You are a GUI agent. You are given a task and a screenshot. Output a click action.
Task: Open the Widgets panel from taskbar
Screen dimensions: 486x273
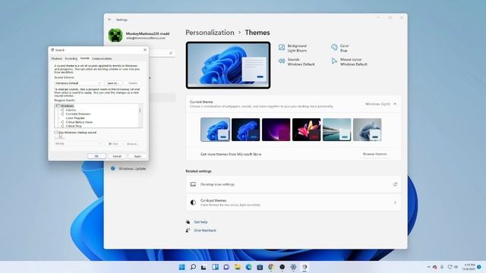tap(215, 267)
